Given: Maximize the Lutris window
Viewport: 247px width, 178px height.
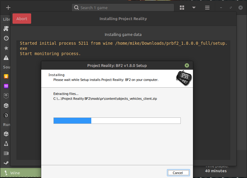Looking at the screenshot, I should [x=231, y=8].
